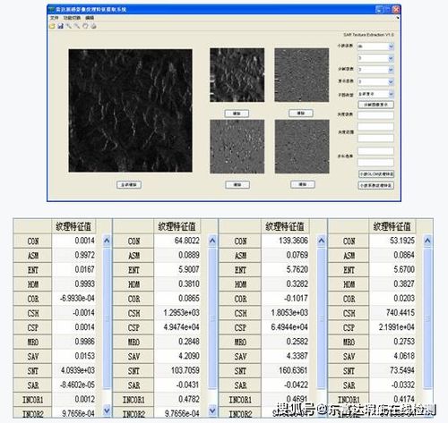Image resolution: width=448 pixels, height=423 pixels.
Task: Click the INCOR1 value 0.4782
Action: pos(189,399)
